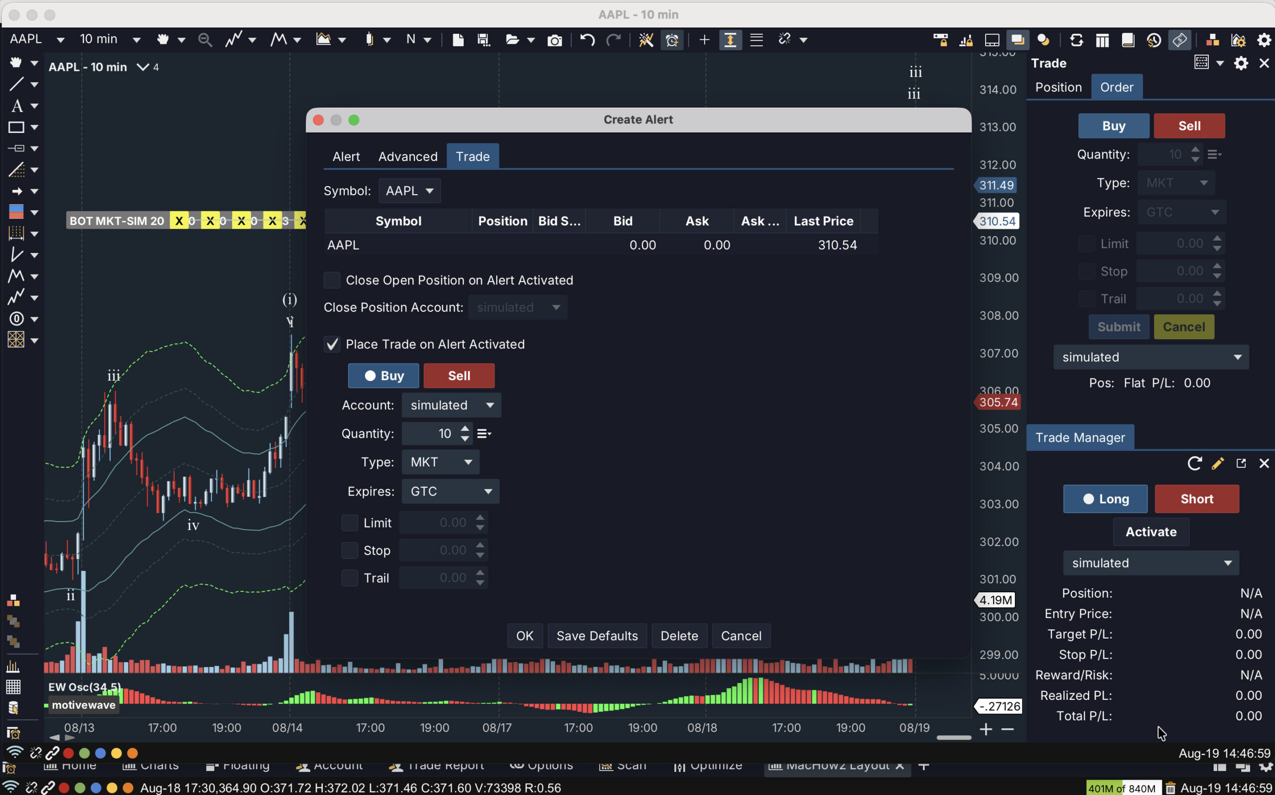Click the alarm clock alert icon in toolbar
This screenshot has height=795, width=1275.
(x=672, y=40)
